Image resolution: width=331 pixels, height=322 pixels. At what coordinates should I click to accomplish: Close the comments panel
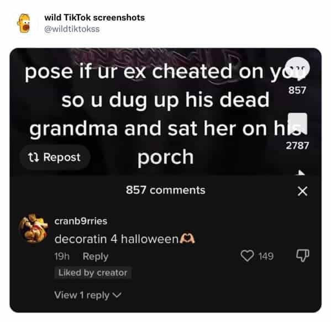(302, 191)
